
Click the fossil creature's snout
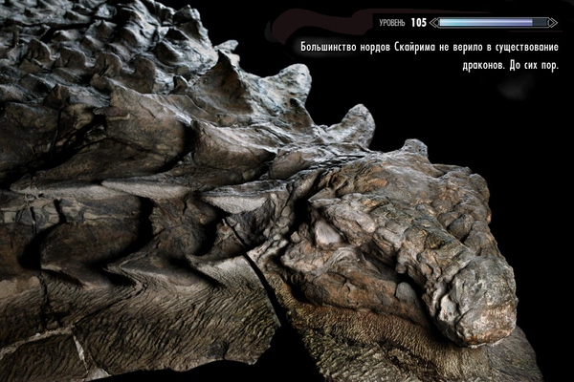[483, 306]
